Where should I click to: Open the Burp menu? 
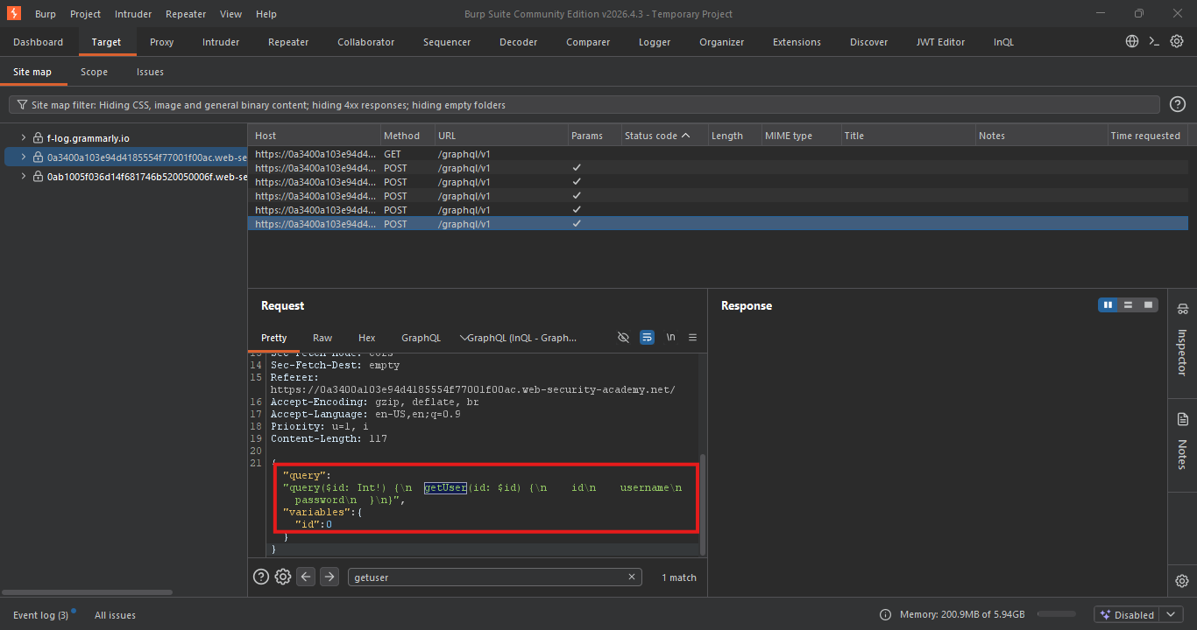pos(45,14)
